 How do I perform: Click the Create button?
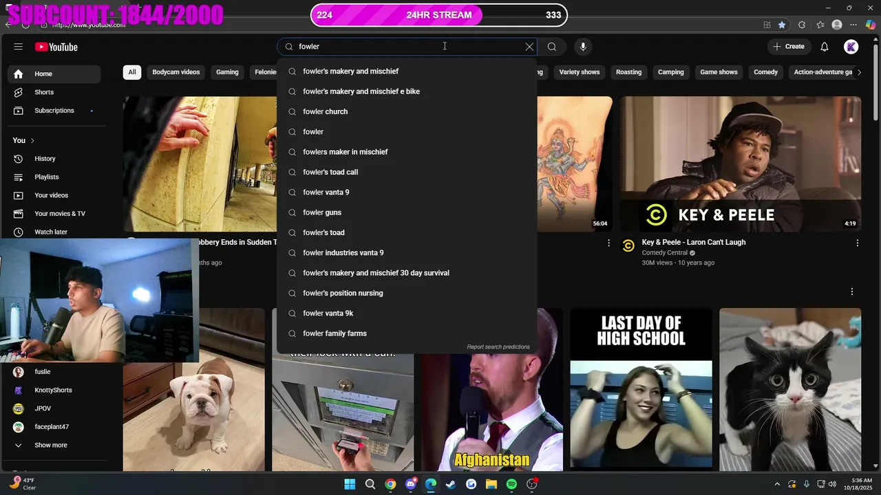(x=789, y=47)
